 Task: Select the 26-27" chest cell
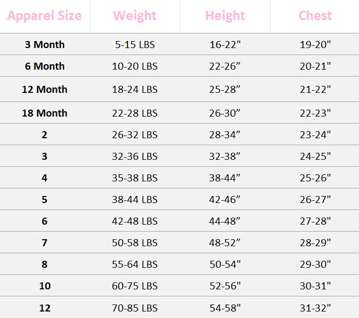(x=315, y=199)
